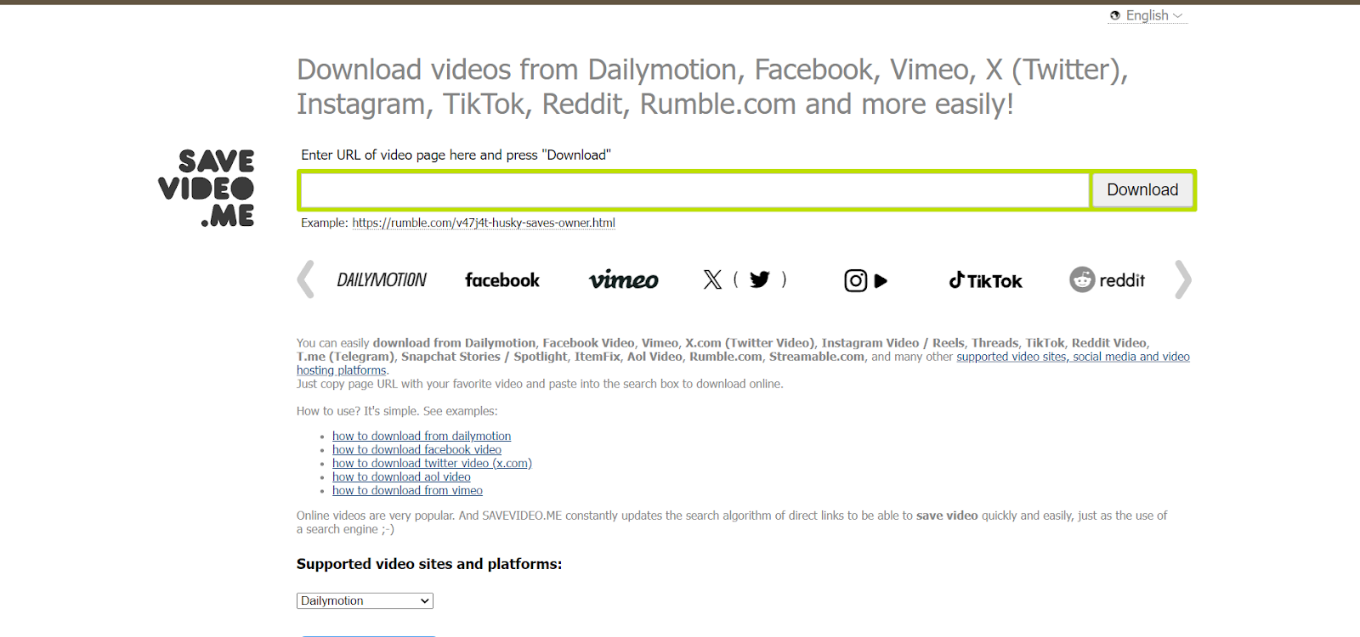Select the vimeo logo in carousel
The width and height of the screenshot is (1360, 637).
(623, 280)
